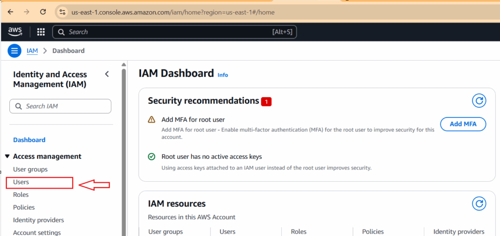Click the AWS logo
The image size is (500, 236).
[x=15, y=31]
